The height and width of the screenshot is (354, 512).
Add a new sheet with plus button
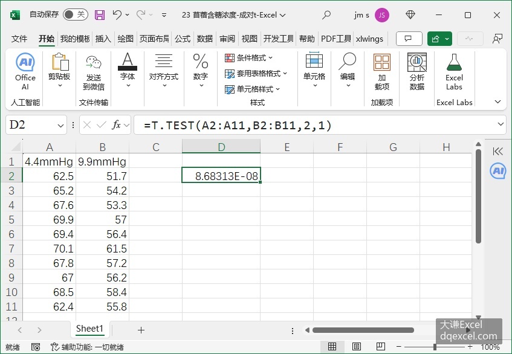coord(141,330)
